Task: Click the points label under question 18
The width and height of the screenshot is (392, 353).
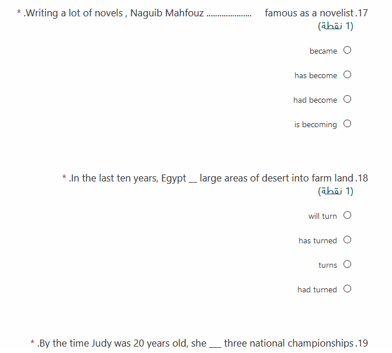Action: click(335, 191)
